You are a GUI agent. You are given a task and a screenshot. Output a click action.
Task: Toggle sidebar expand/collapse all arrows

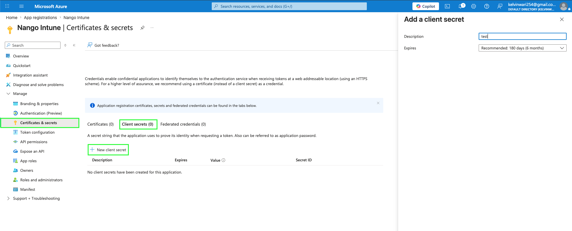point(65,45)
